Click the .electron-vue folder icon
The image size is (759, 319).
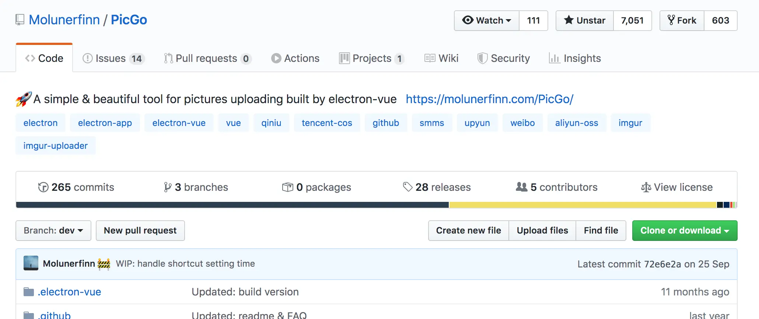point(29,292)
